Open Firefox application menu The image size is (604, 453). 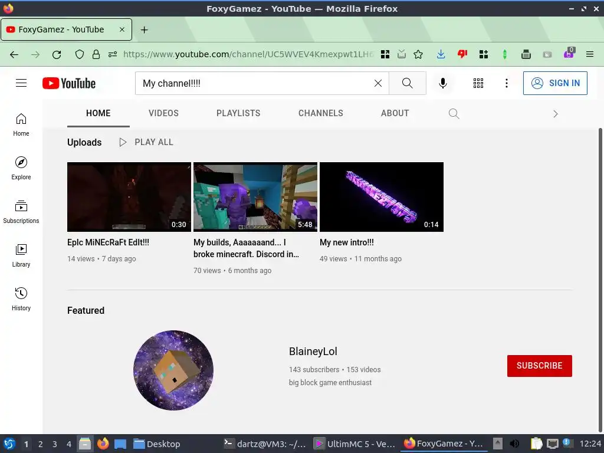pyautogui.click(x=590, y=55)
